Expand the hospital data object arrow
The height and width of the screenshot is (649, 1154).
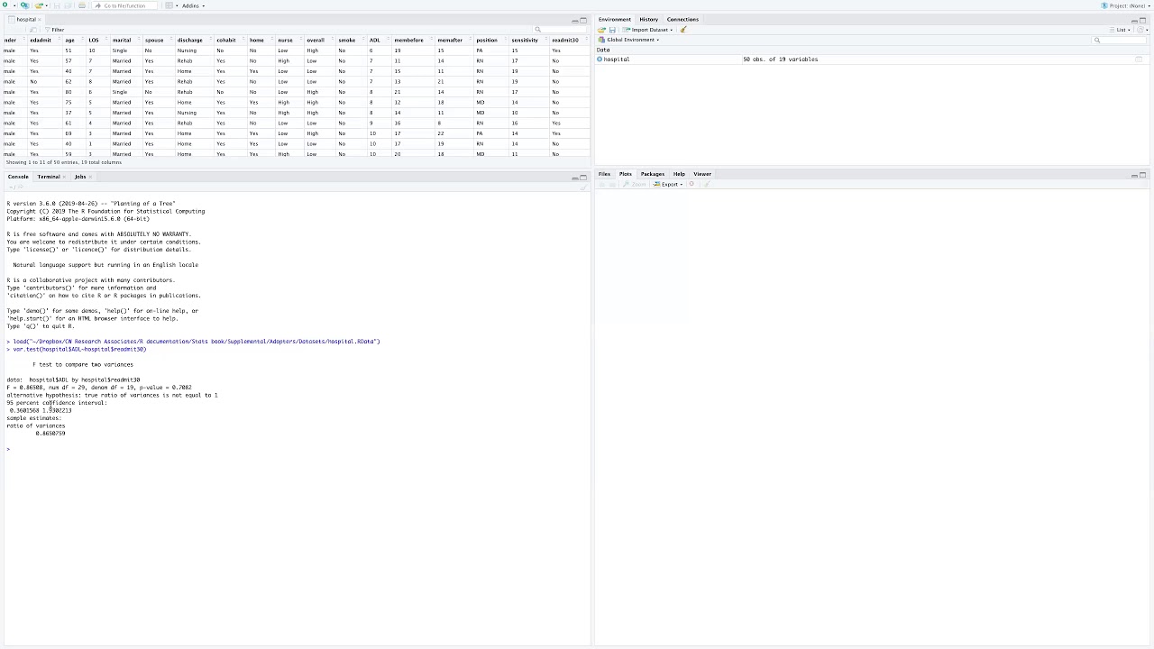pos(600,59)
